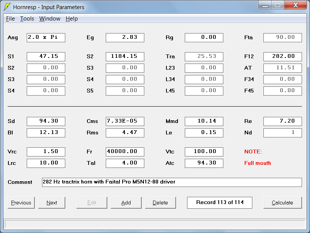This screenshot has height=233, width=310.
Task: Select the F12 field with 282.00
Action: (283, 57)
